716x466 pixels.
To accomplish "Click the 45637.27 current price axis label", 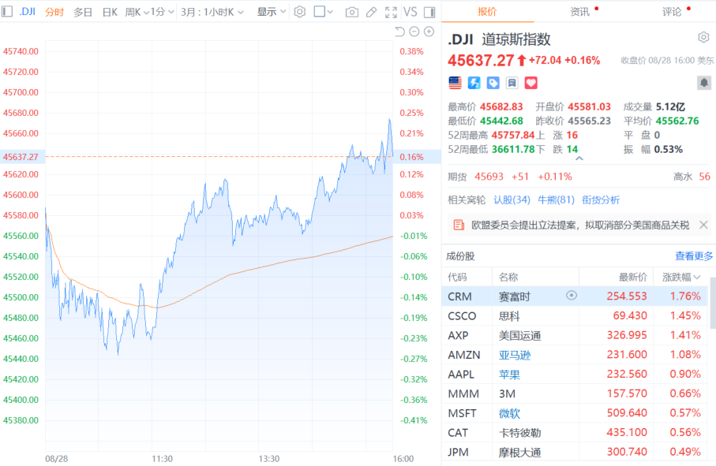I will pos(21,156).
